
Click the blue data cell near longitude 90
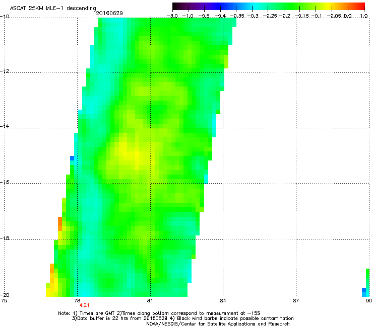tap(364, 290)
